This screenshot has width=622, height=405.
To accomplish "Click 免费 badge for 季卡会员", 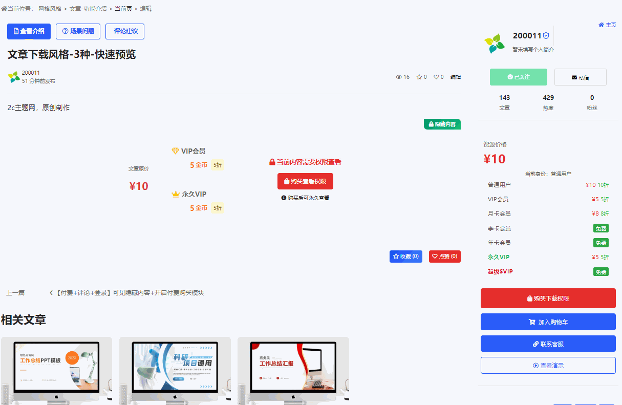I will click(601, 228).
